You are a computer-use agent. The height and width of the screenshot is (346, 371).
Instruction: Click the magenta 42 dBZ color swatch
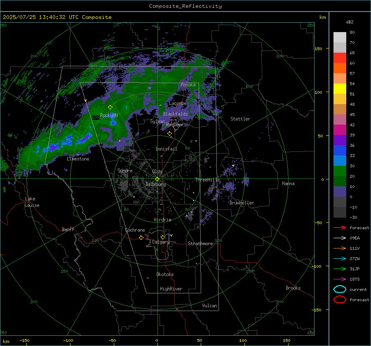(340, 130)
